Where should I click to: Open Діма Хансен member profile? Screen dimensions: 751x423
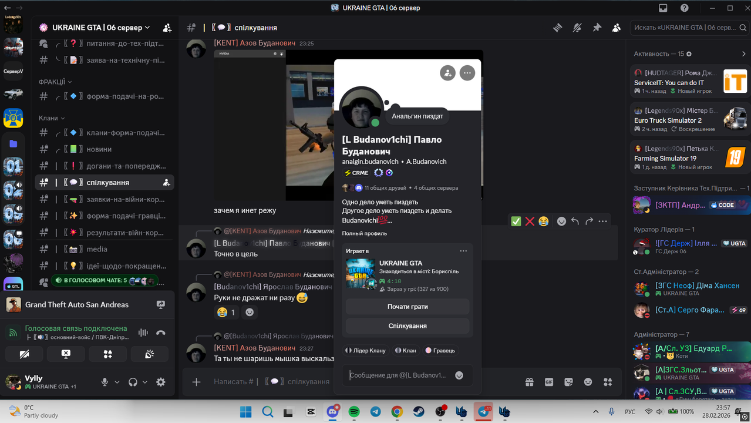pos(690,289)
